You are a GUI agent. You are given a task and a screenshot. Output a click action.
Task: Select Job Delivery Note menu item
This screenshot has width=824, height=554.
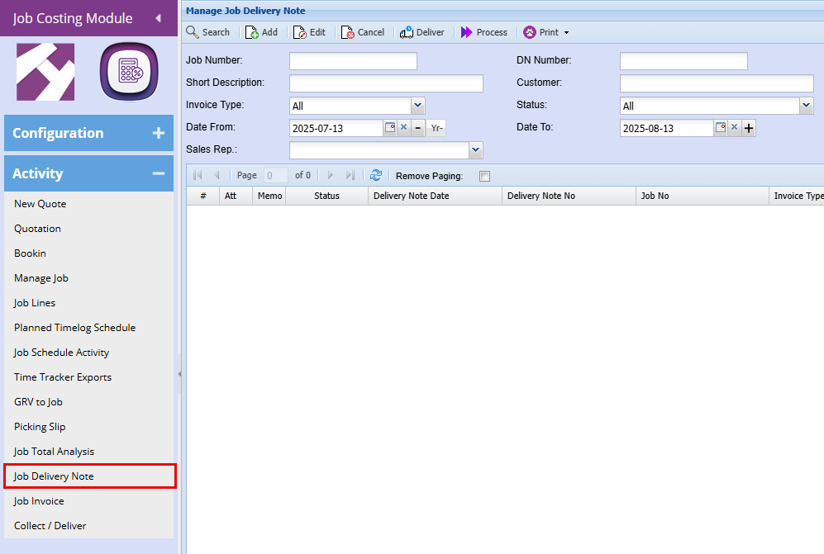click(90, 476)
